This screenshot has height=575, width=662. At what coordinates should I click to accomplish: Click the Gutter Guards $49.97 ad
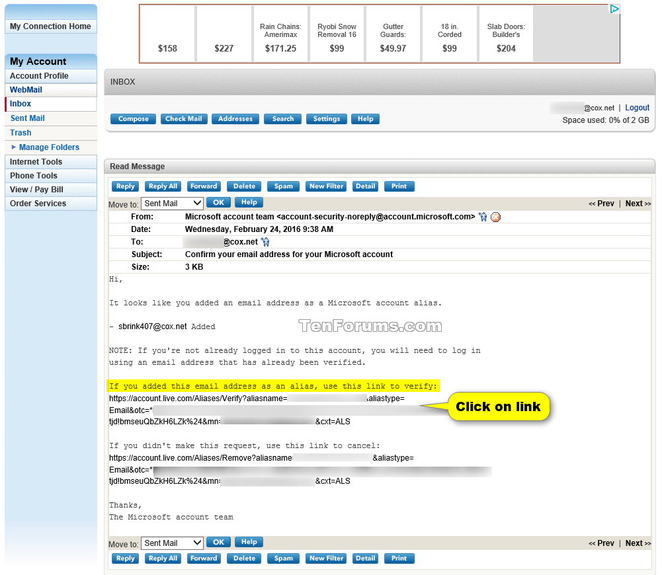(x=393, y=34)
